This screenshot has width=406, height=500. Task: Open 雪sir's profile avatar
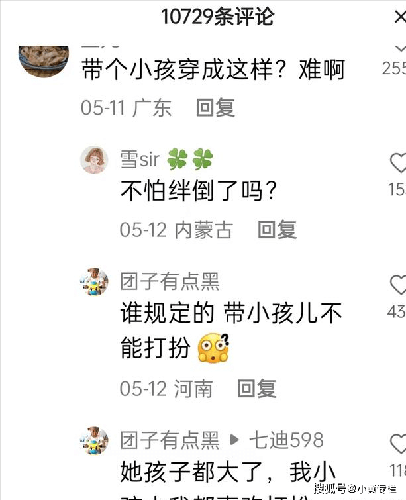(94, 160)
